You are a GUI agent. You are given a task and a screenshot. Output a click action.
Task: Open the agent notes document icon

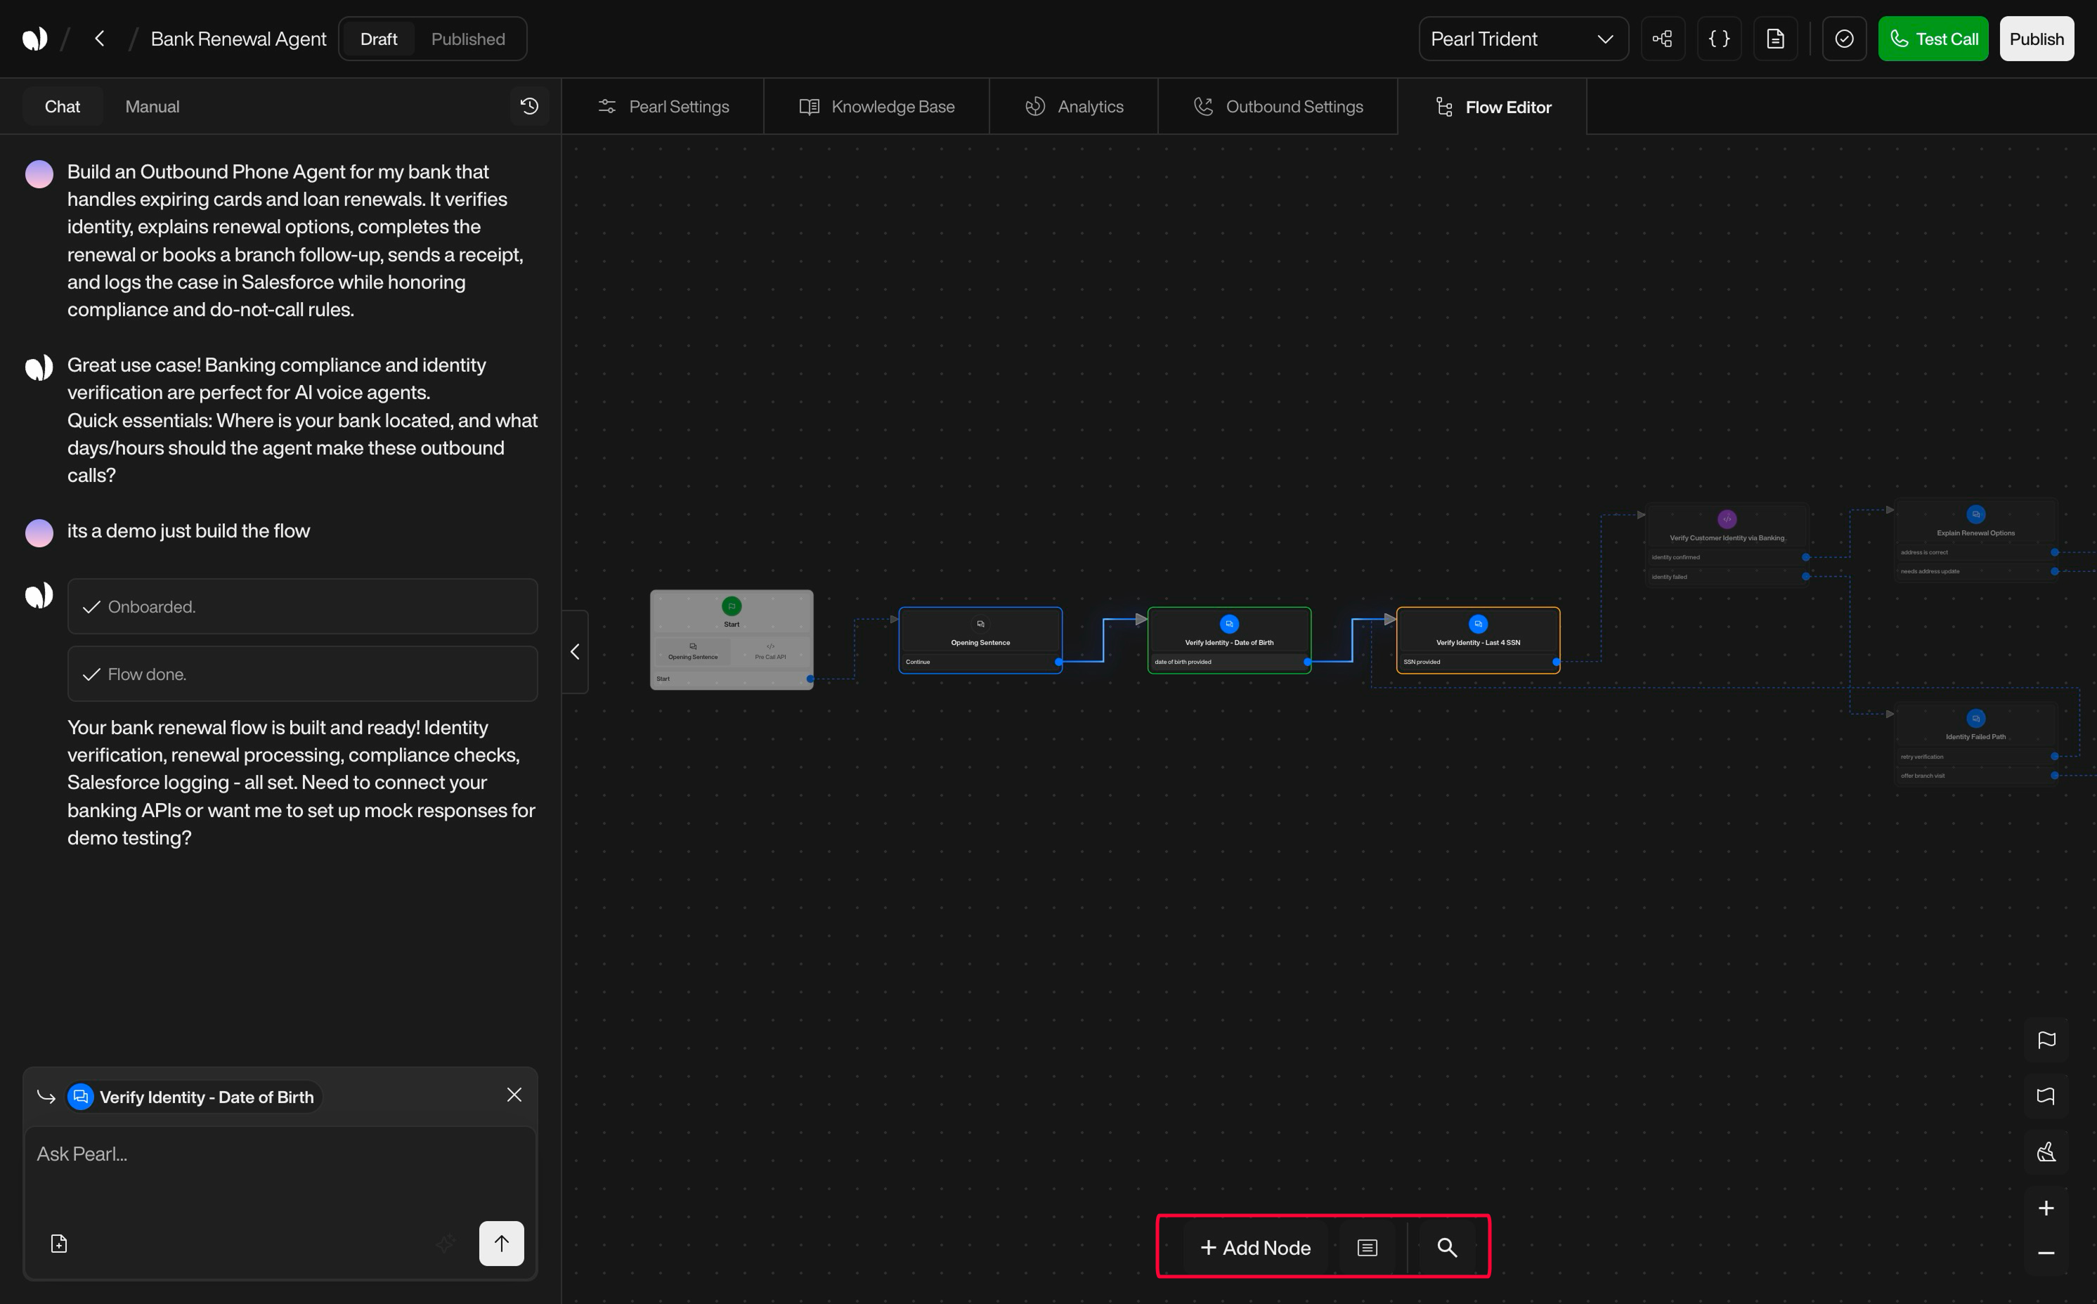coord(1775,38)
